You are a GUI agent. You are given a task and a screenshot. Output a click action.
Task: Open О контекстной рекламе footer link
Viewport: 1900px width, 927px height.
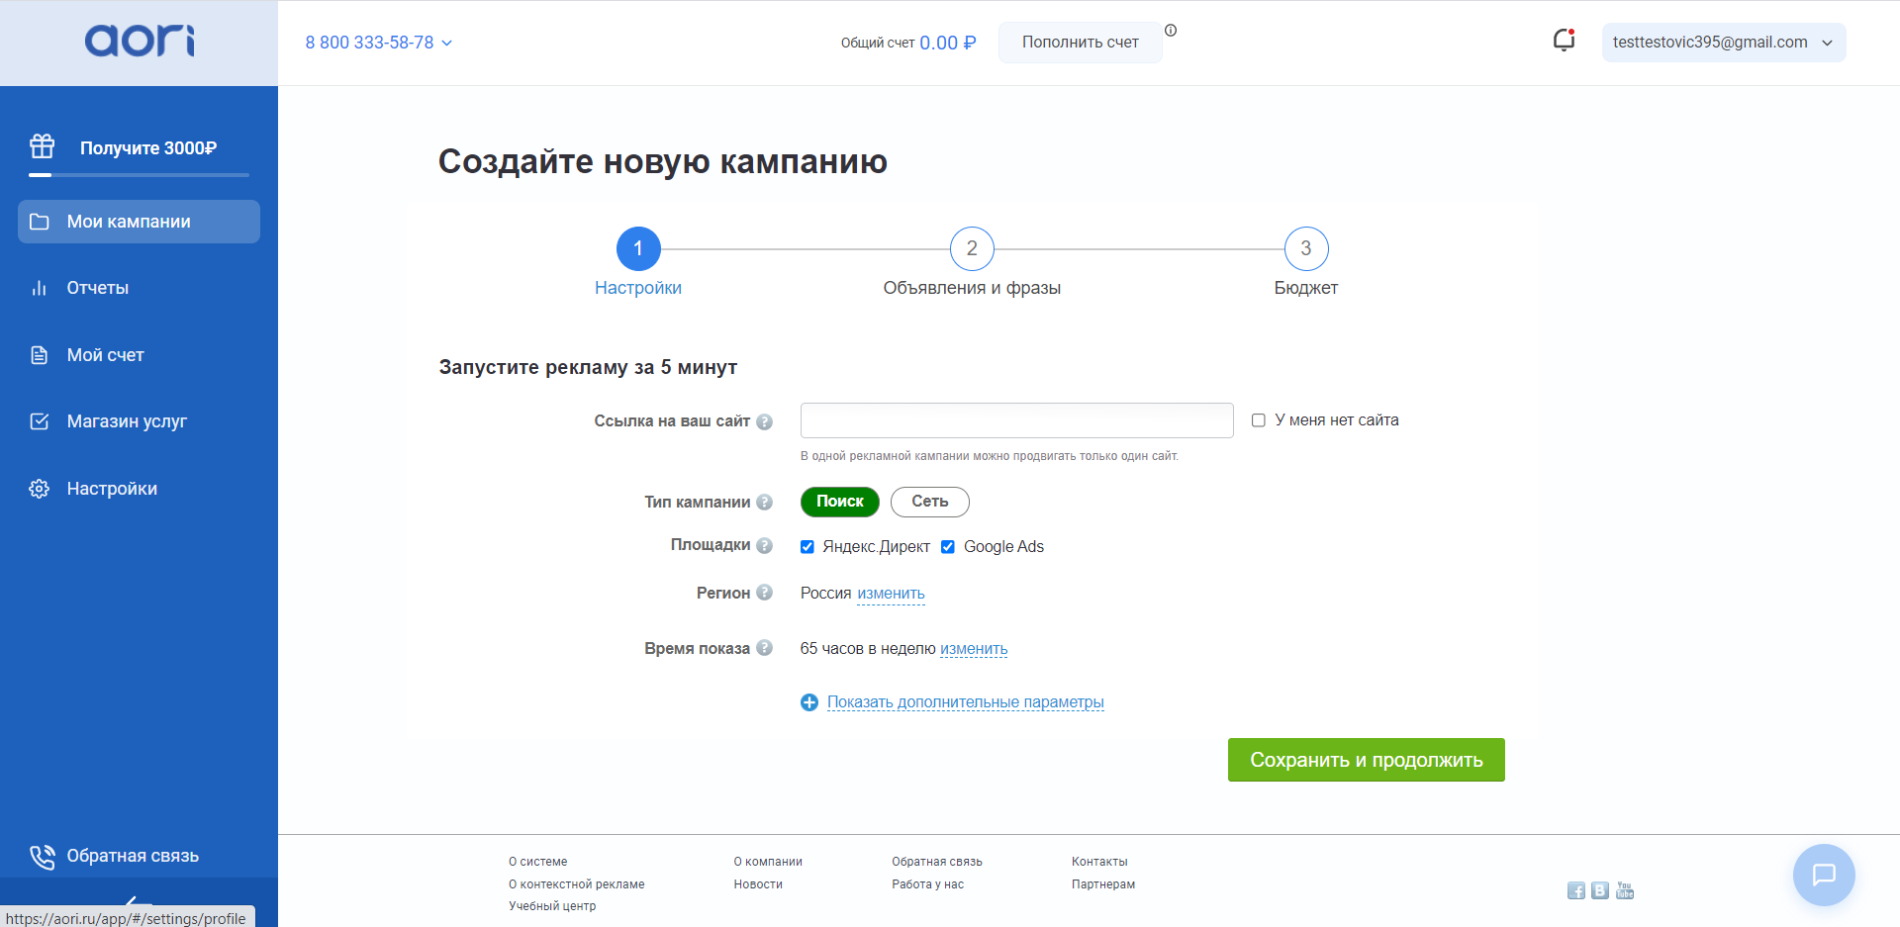(577, 884)
